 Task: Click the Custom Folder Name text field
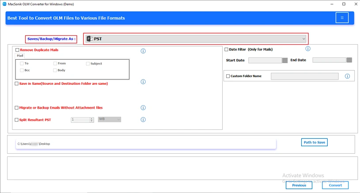coord(305,76)
